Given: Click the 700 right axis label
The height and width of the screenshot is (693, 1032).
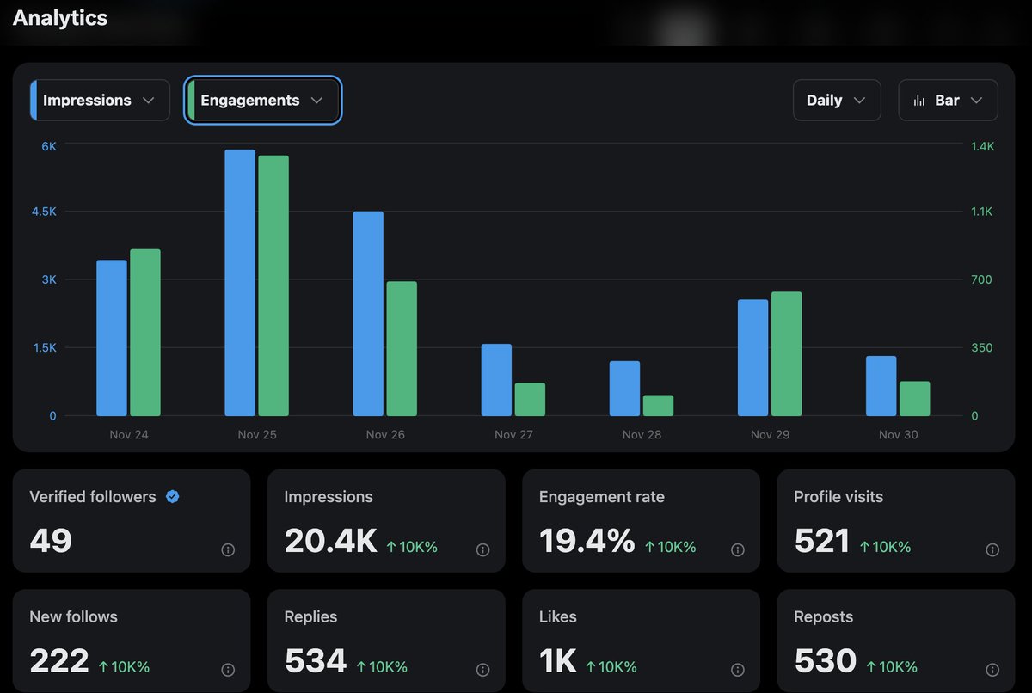Looking at the screenshot, I should click(x=981, y=279).
